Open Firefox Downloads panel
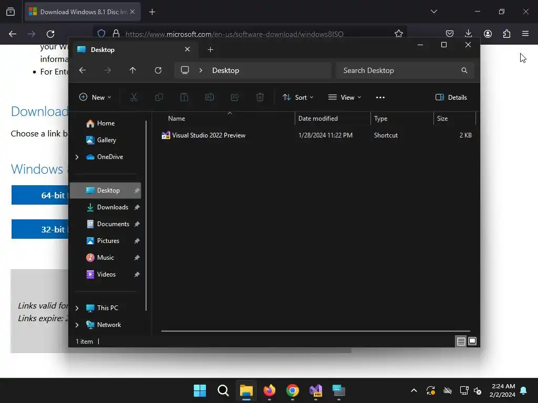The width and height of the screenshot is (538, 403). (x=468, y=34)
